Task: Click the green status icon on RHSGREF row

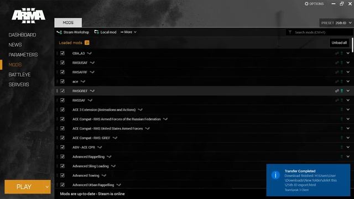Action: (342, 91)
